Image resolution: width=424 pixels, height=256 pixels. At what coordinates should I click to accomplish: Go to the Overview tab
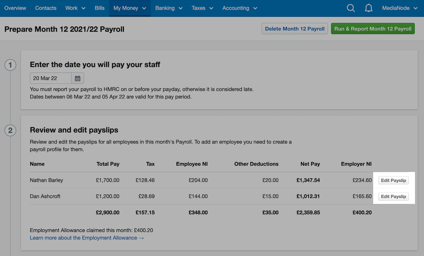coord(15,8)
